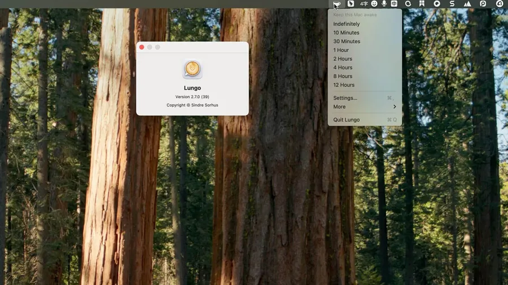Click the Lungo coffee cup menu bar icon
Screen dimensions: 508x285
pos(337,4)
